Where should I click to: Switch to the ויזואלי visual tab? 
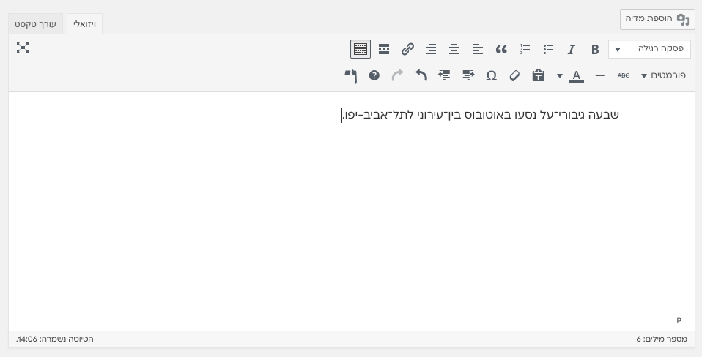pyautogui.click(x=84, y=24)
